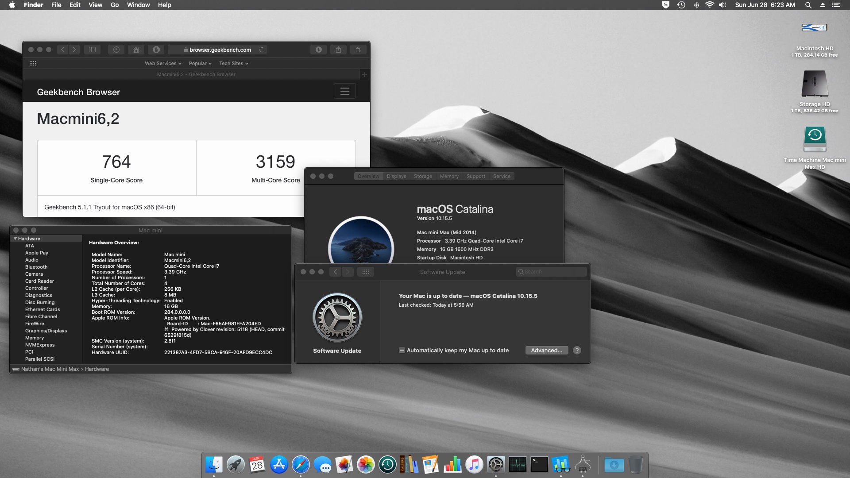
Task: Switch to Displays tab in About This Mac
Action: (396, 176)
